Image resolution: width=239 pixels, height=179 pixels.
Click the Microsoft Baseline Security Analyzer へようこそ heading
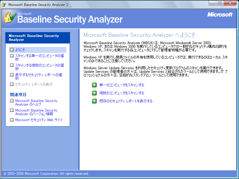[139, 35]
